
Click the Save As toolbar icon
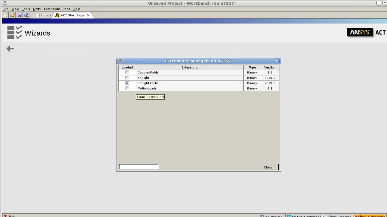tap(26, 15)
